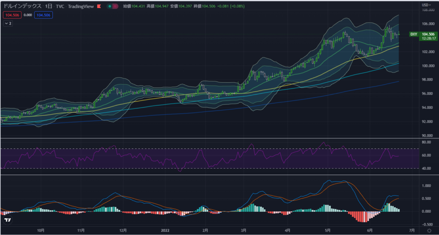This screenshot has height=235, width=439.
Task: Click the MACD 1.000 scale label
Action: coord(426,186)
